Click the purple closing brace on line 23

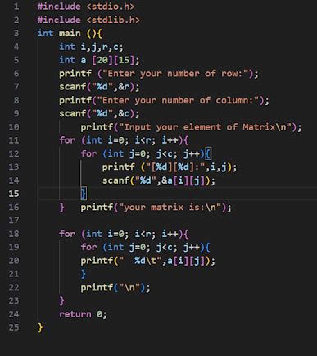coord(61,301)
